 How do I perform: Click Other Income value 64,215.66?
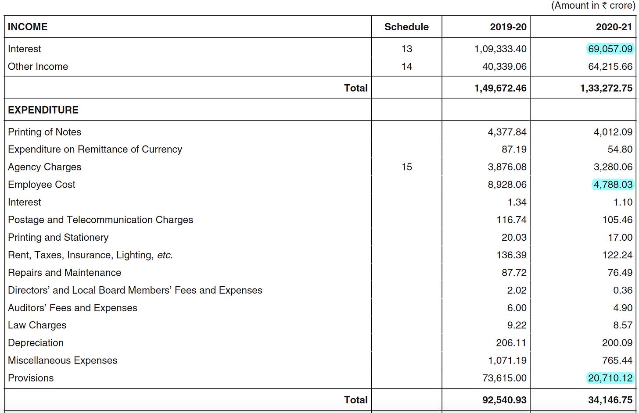[x=610, y=67]
